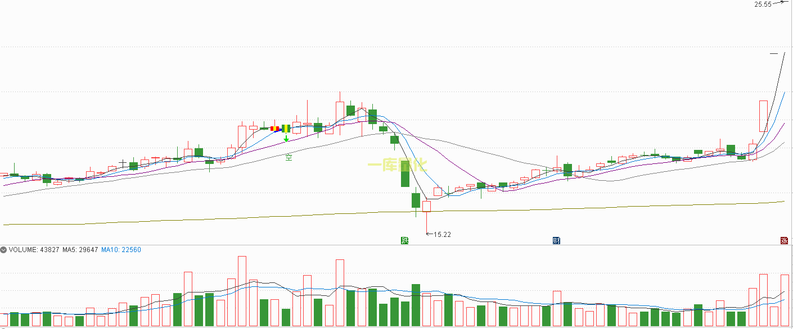This screenshot has width=793, height=329.
Task: Click the yellow-highlighted candlestick above the 空 signal
Action: [286, 128]
